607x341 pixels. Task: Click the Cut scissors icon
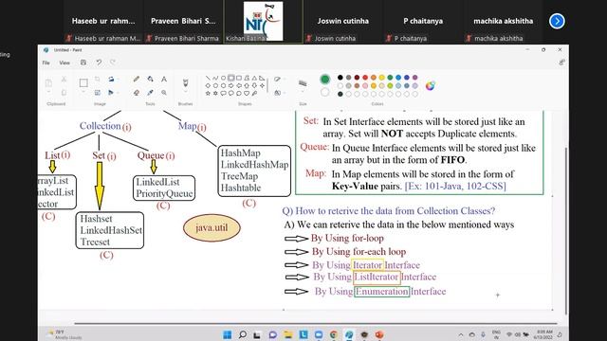click(64, 80)
